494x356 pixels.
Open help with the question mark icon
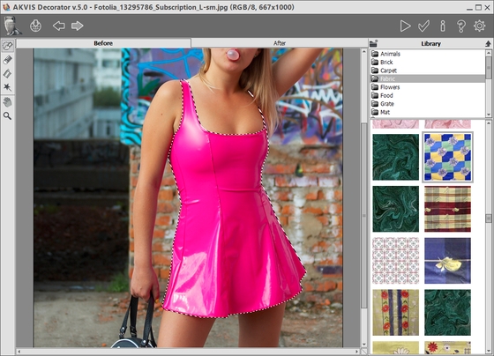(x=461, y=26)
